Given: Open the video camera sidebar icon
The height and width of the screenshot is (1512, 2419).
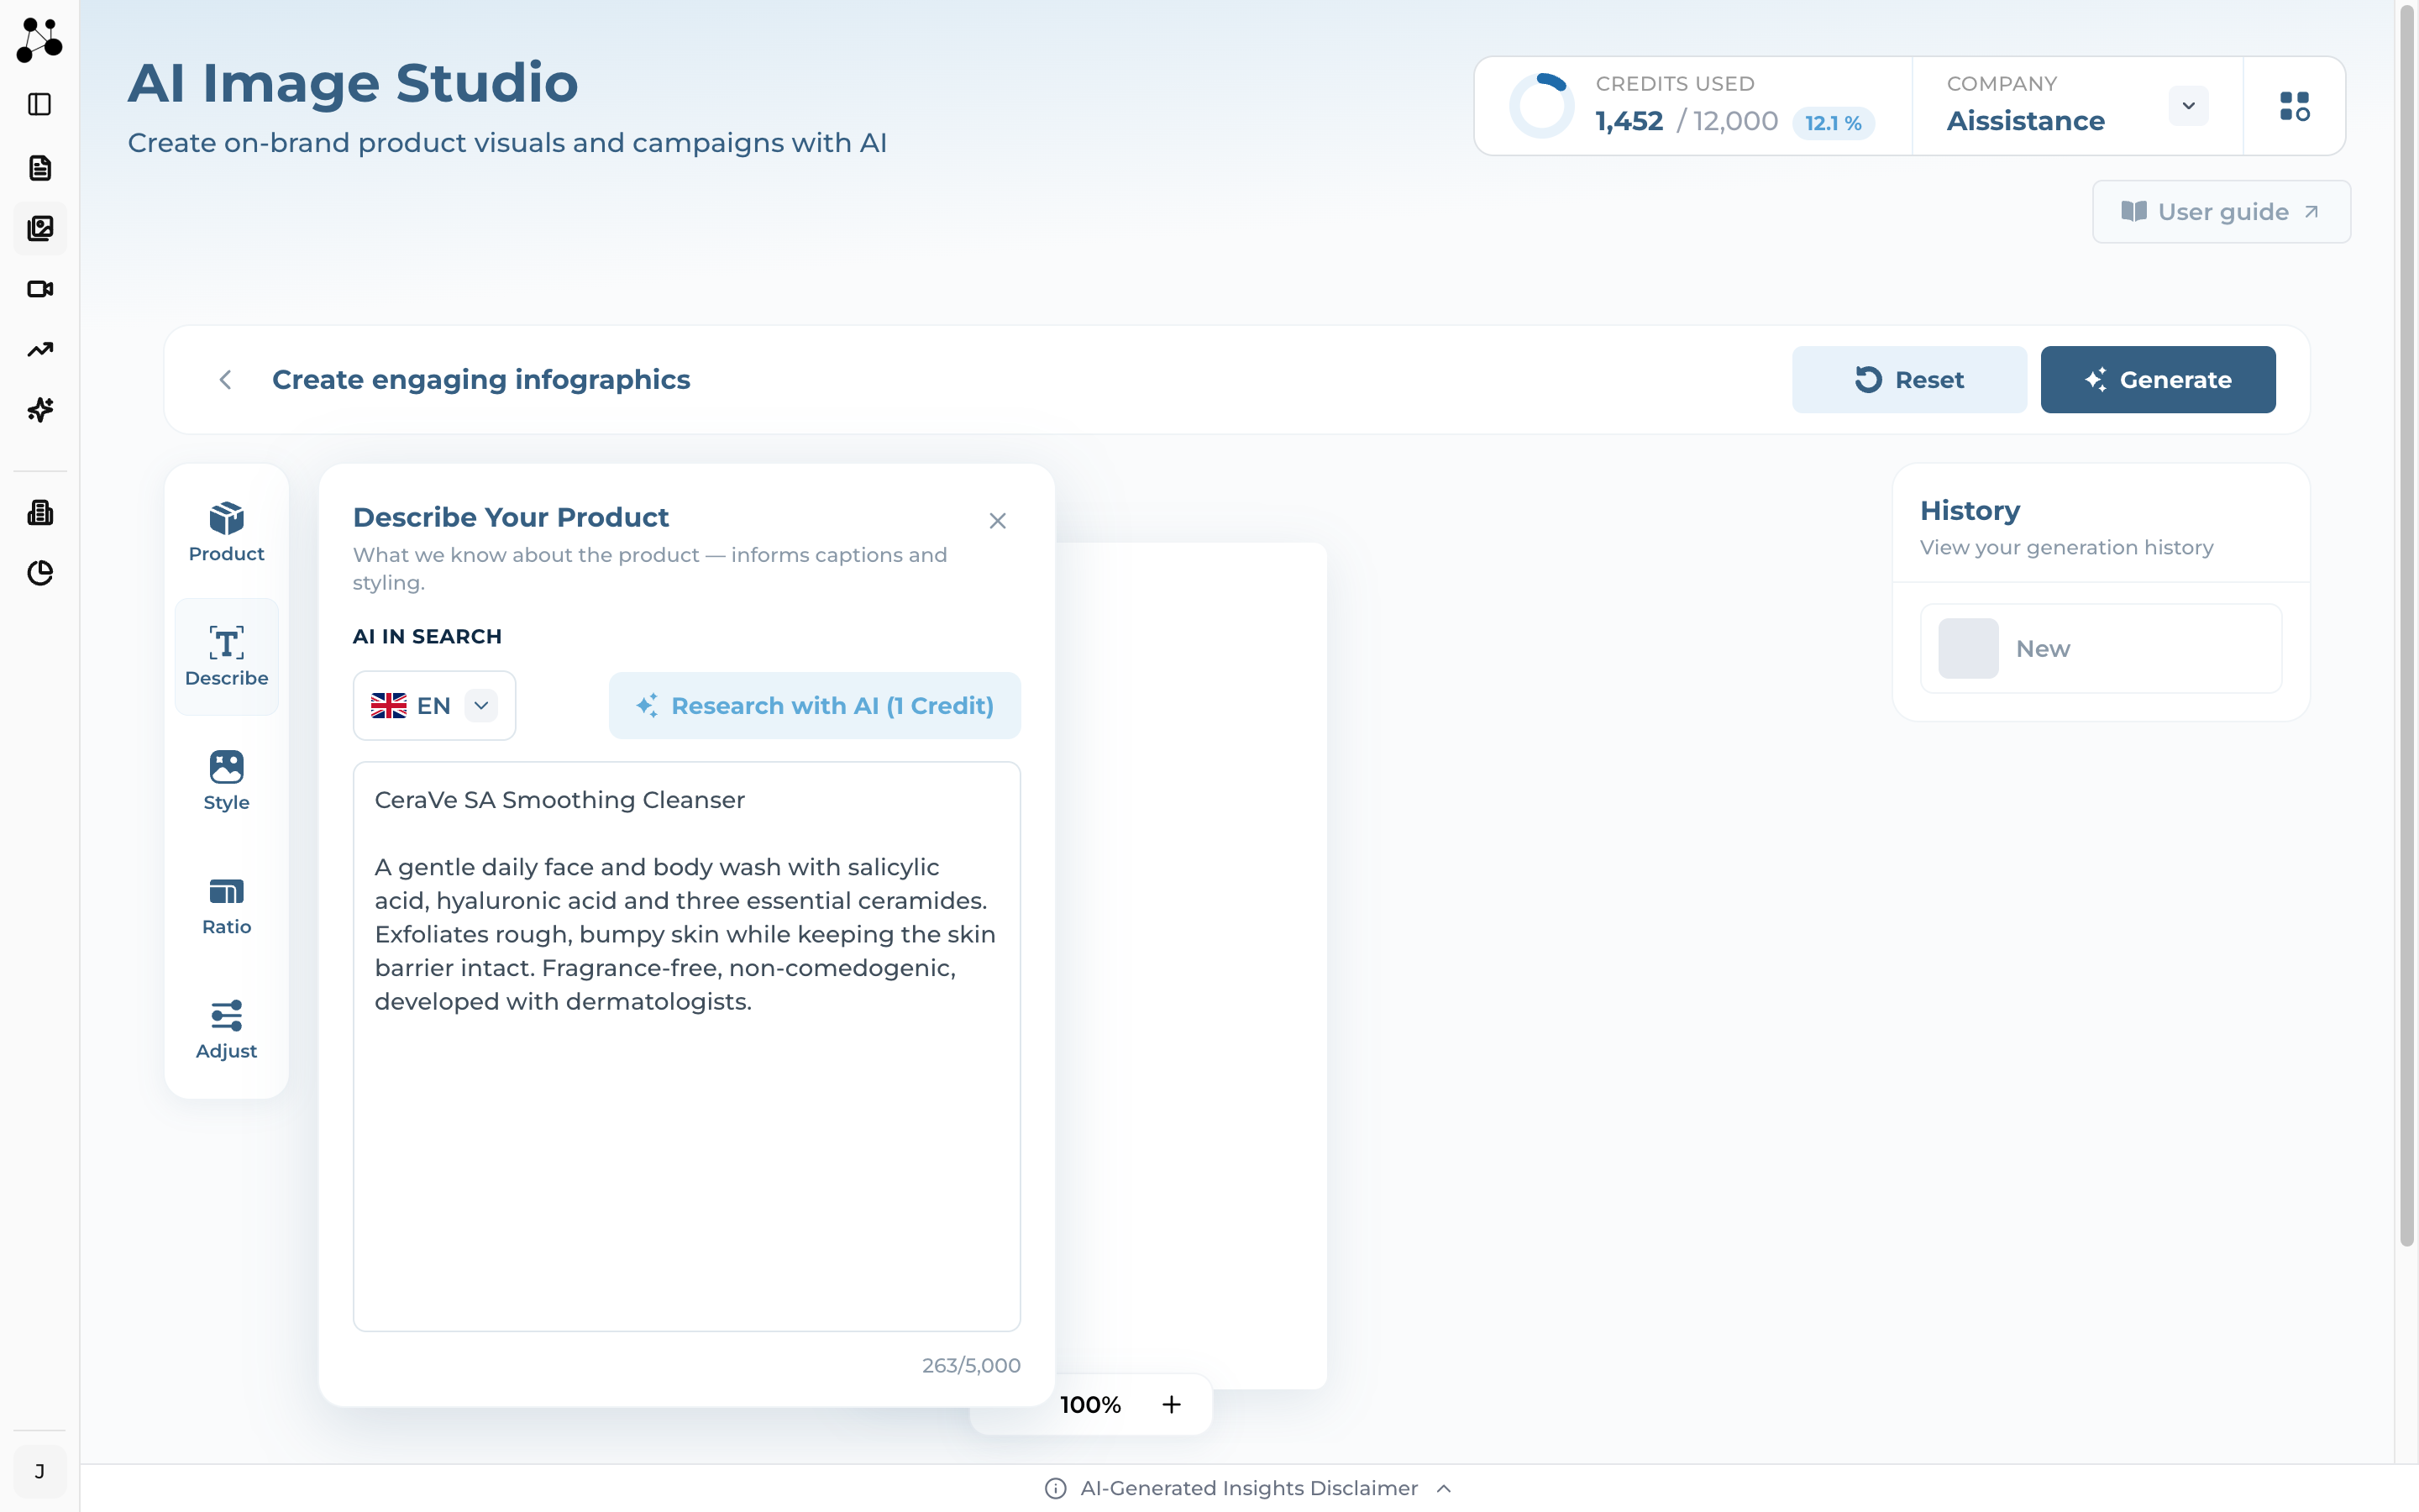Looking at the screenshot, I should click(x=40, y=289).
